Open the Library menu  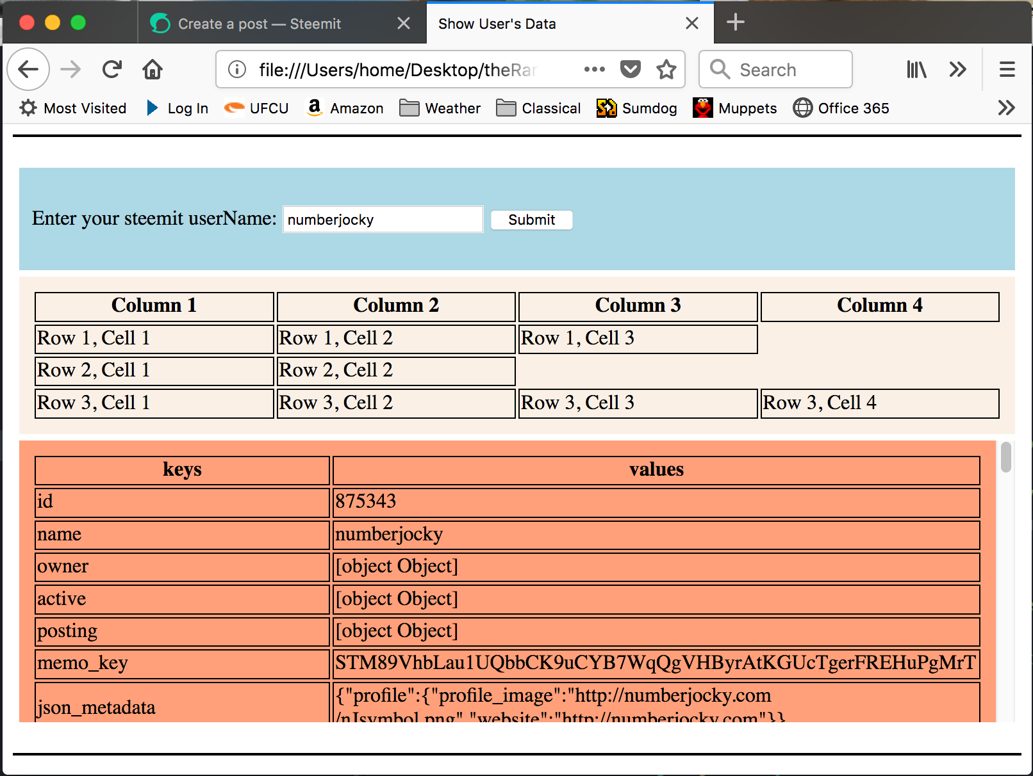(916, 69)
